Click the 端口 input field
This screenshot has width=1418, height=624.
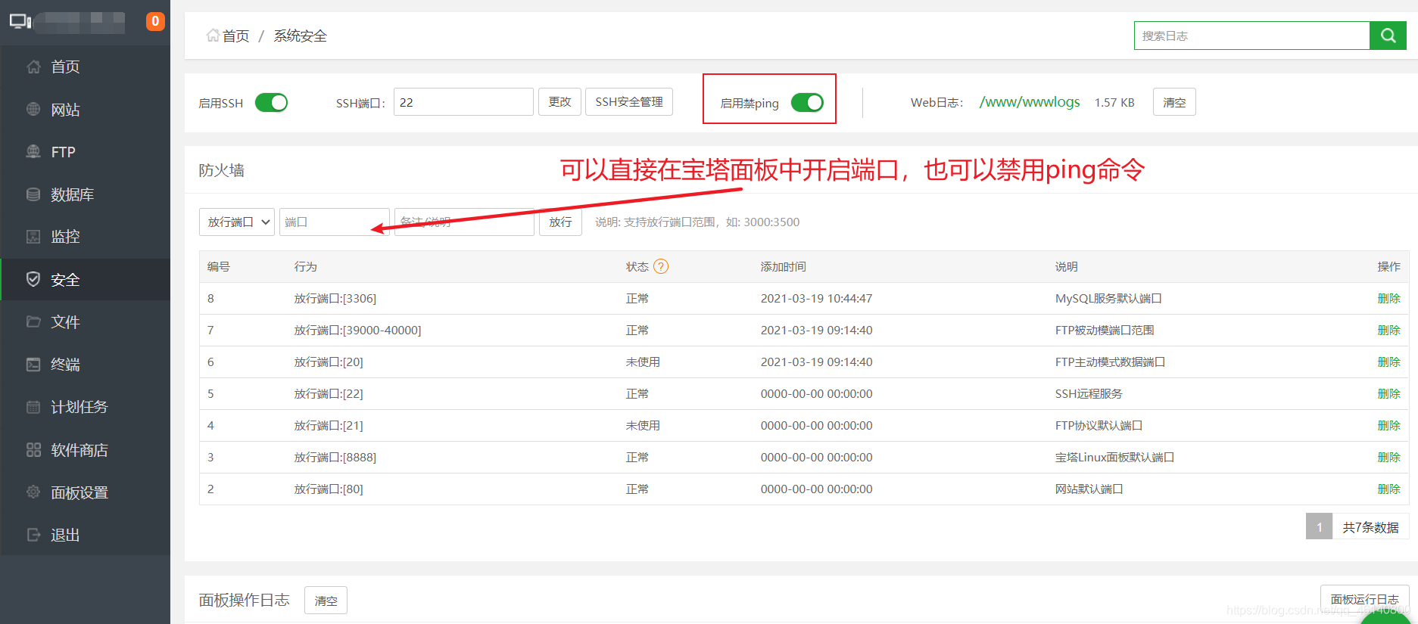tap(335, 222)
